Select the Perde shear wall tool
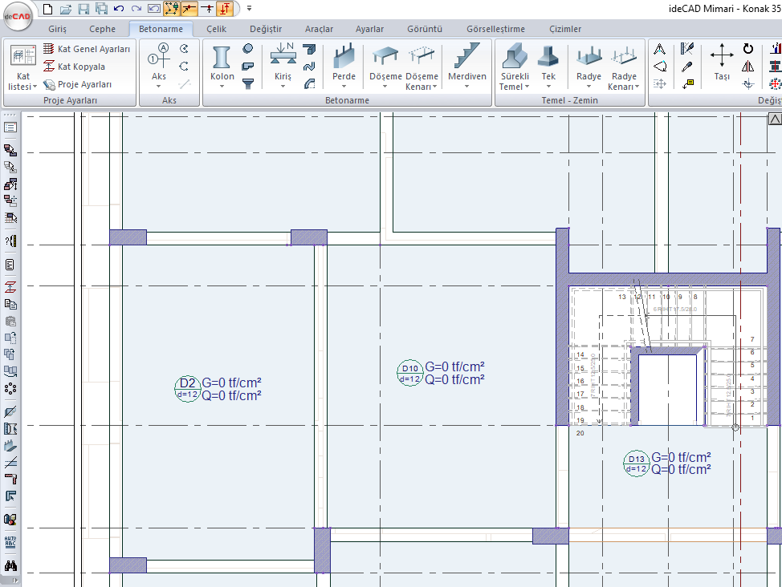This screenshot has height=587, width=782. 344,57
